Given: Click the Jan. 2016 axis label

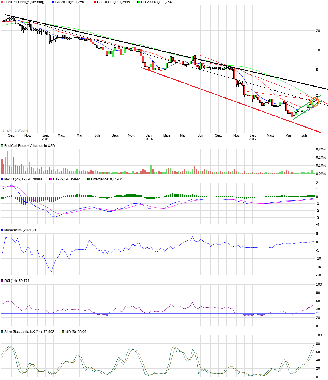Looking at the screenshot, I should pyautogui.click(x=149, y=137).
